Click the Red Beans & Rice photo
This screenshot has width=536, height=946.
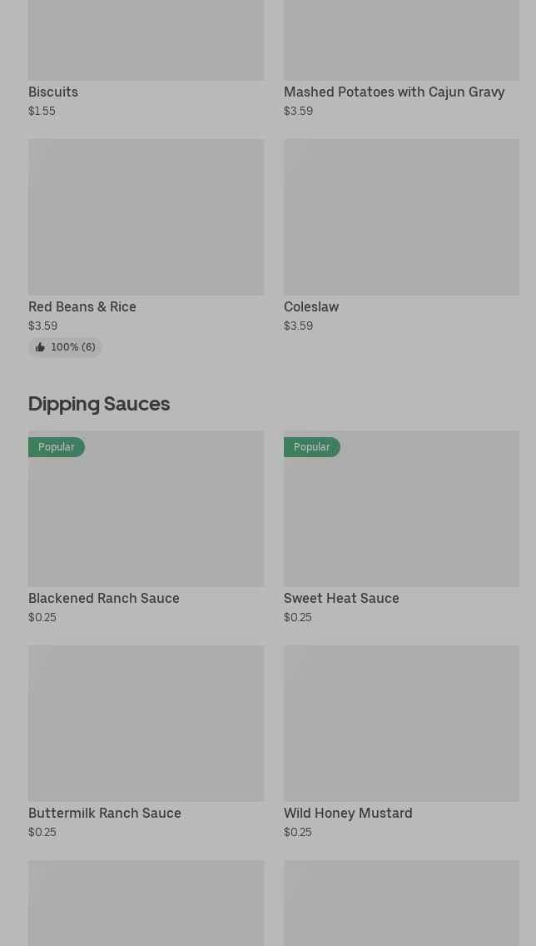146,217
